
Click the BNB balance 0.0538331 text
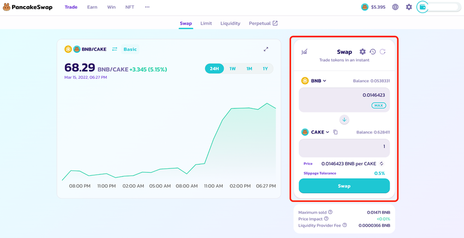(371, 81)
